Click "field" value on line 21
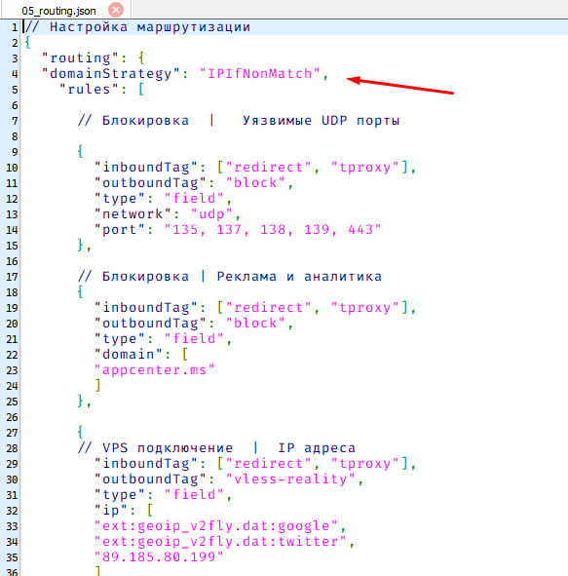Image resolution: width=568 pixels, height=576 pixels. pyautogui.click(x=194, y=339)
